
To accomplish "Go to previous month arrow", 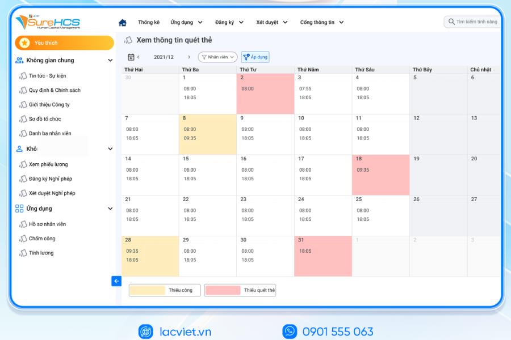I will (139, 57).
